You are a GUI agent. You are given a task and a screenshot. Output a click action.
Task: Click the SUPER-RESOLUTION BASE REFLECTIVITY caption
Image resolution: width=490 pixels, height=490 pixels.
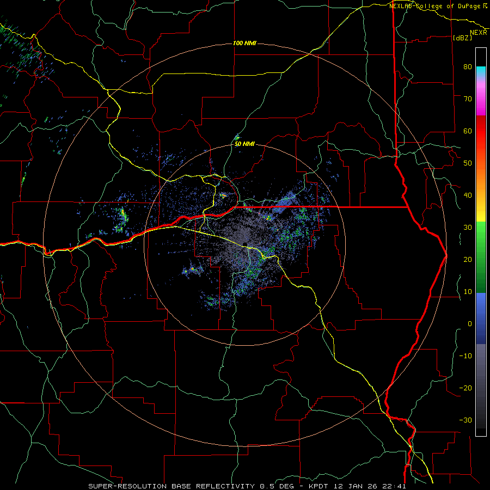(171, 486)
